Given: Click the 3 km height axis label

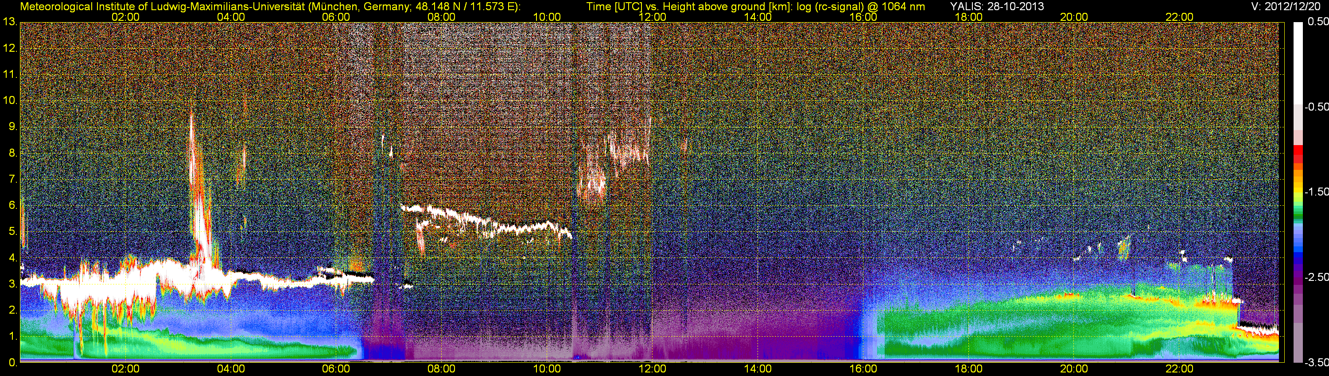Looking at the screenshot, I should [x=13, y=284].
